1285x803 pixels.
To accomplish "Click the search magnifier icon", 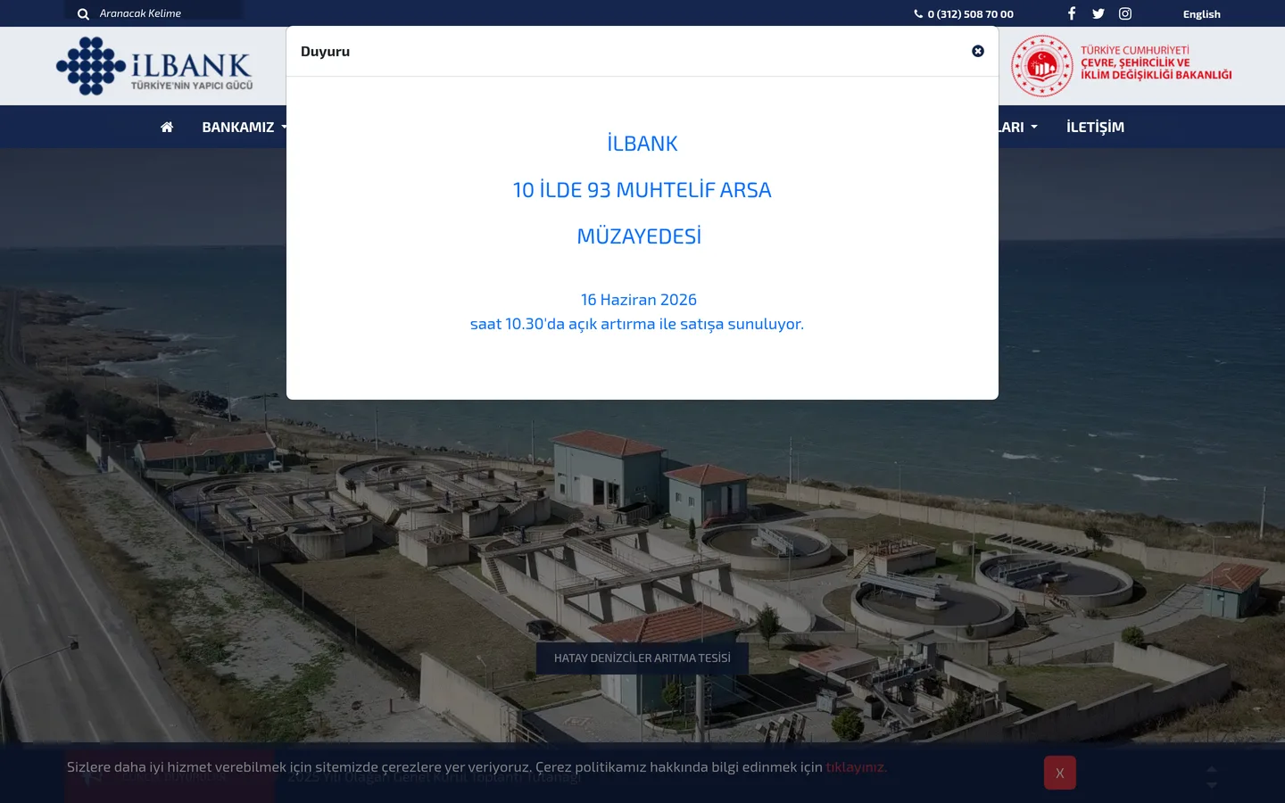I will (83, 13).
